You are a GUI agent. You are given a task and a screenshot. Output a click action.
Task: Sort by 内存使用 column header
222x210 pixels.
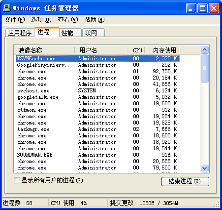pos(162,50)
